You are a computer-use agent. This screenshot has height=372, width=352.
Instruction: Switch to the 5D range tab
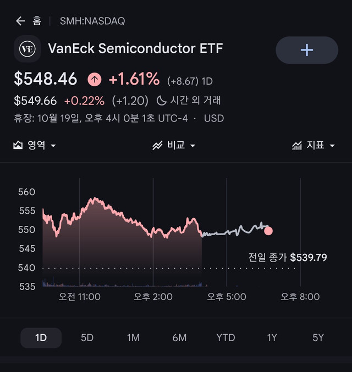click(x=87, y=338)
